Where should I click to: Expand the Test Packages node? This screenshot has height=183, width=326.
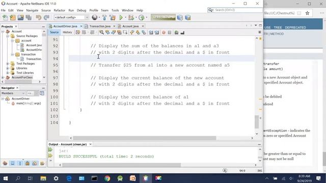8,64
